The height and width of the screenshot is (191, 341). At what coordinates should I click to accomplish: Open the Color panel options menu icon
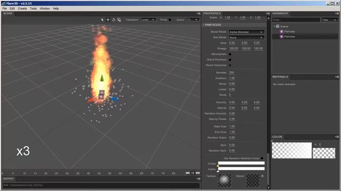(x=337, y=137)
